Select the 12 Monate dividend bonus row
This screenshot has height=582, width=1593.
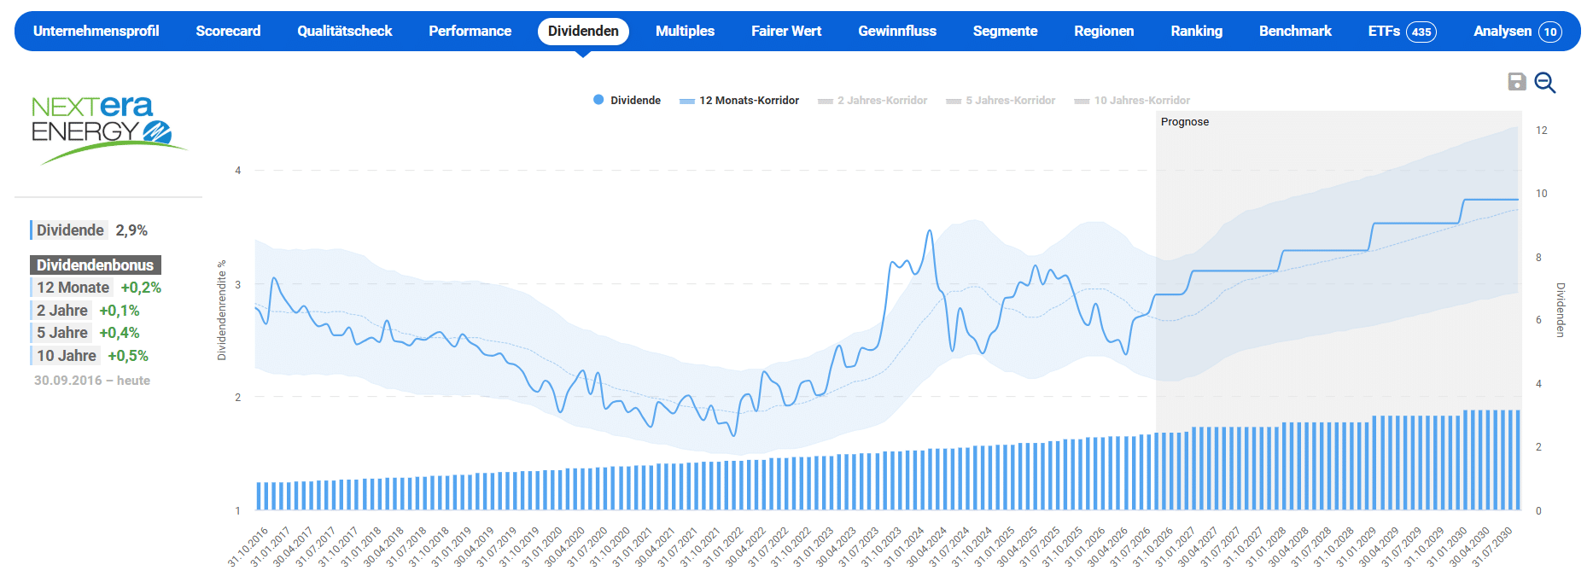[x=96, y=288]
